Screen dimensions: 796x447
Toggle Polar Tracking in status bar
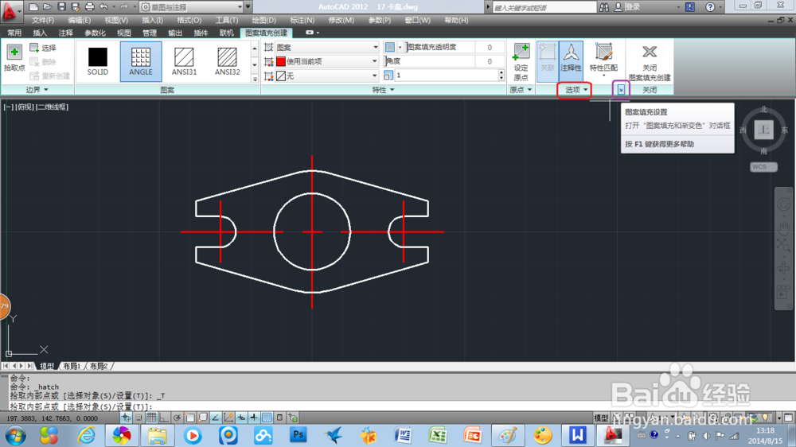click(x=178, y=418)
